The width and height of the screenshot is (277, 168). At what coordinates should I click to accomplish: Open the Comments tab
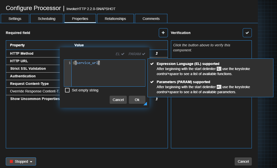pos(151,18)
